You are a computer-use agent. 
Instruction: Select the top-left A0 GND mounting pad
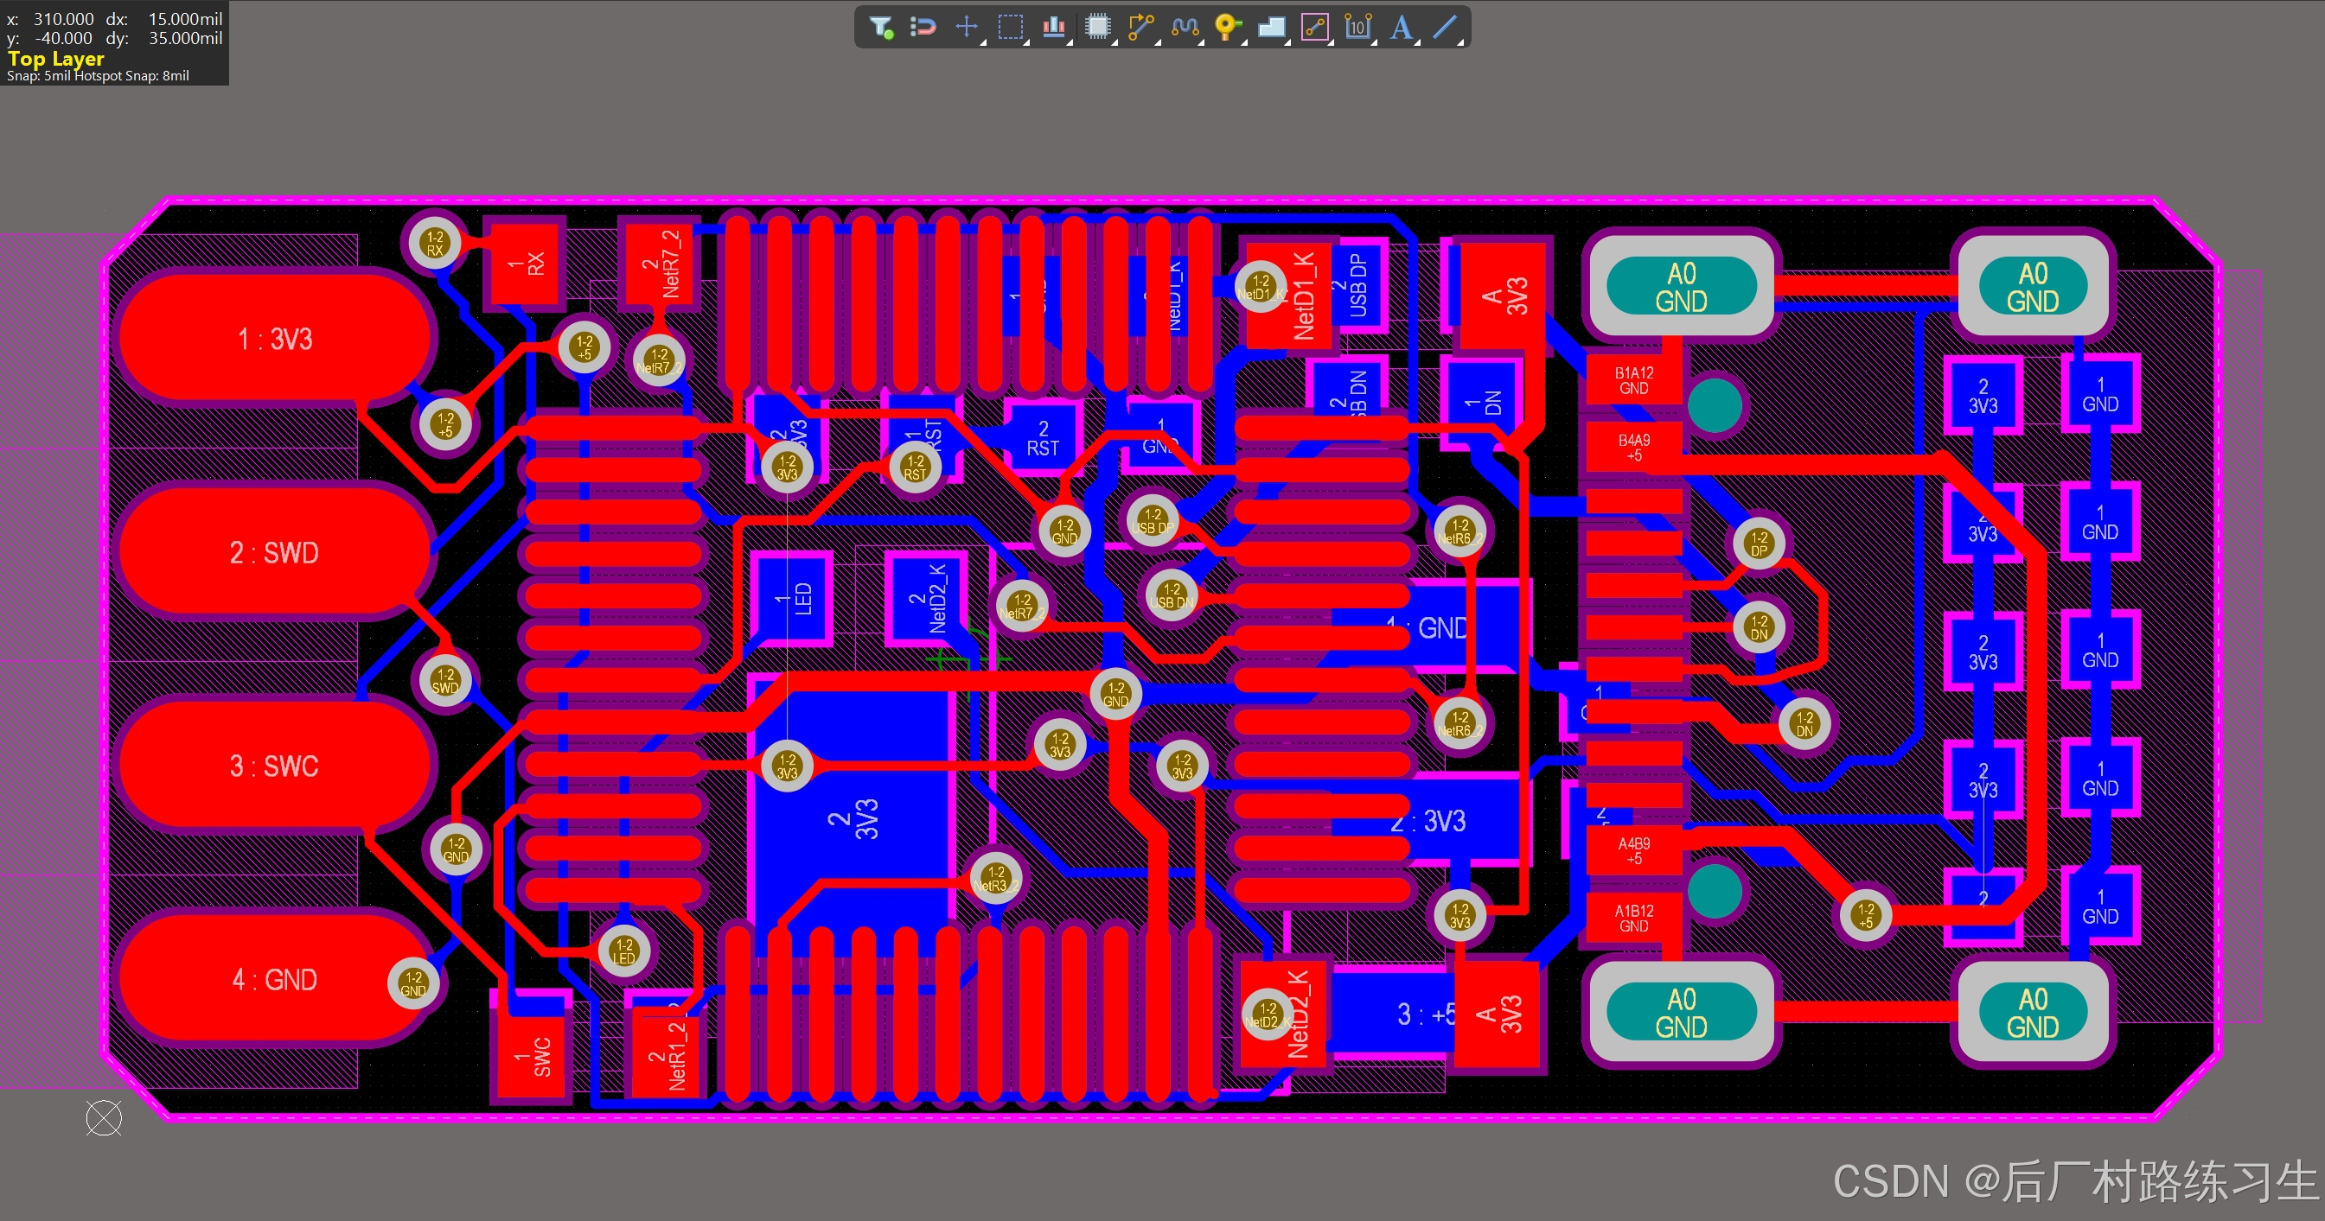[1681, 287]
